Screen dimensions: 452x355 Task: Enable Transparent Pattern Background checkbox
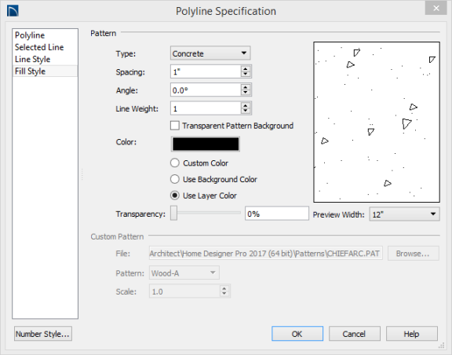tap(175, 126)
